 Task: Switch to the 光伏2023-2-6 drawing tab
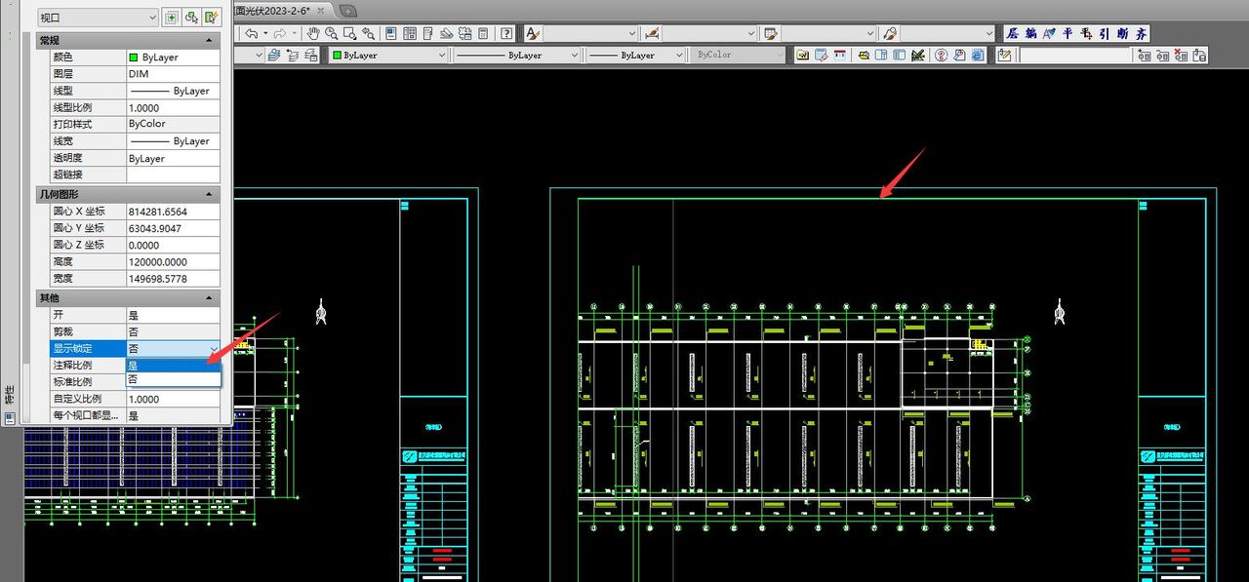click(x=281, y=9)
